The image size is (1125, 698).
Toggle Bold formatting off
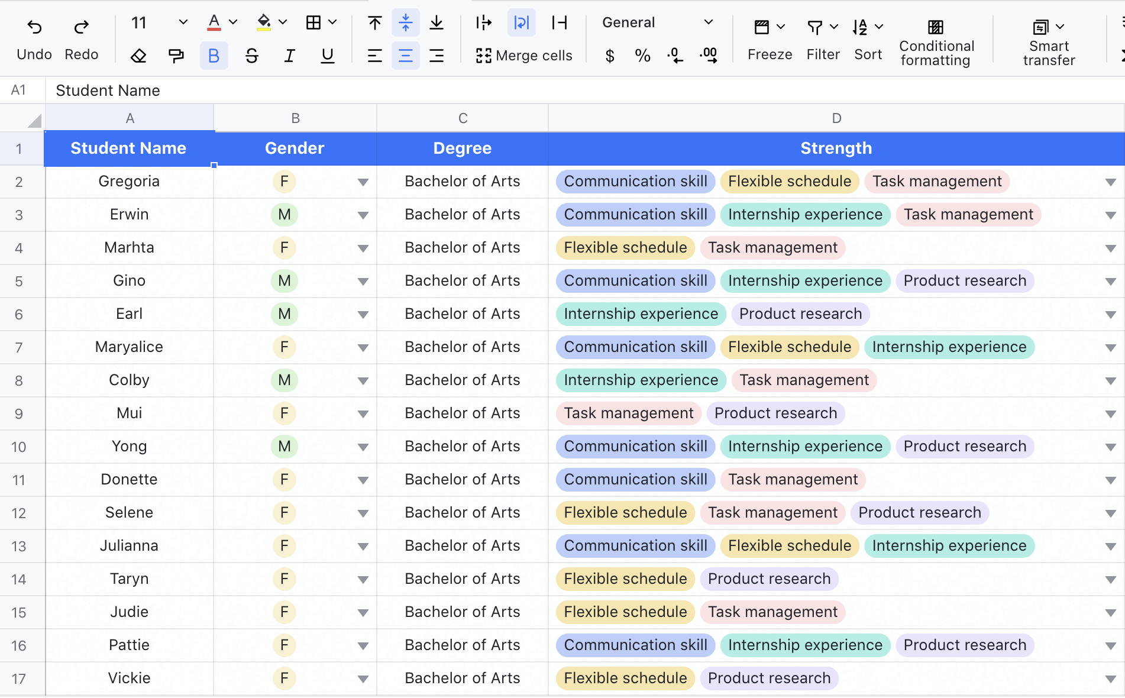click(214, 56)
